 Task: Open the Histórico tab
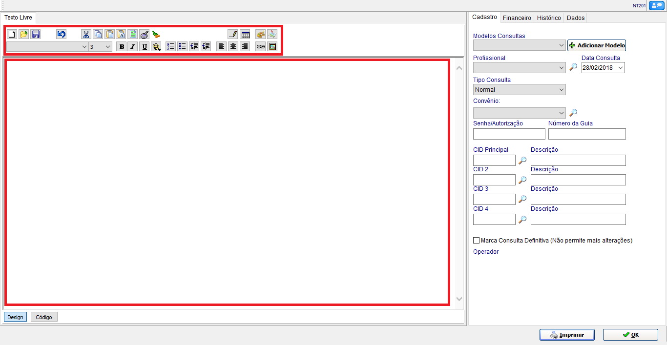[x=549, y=18]
